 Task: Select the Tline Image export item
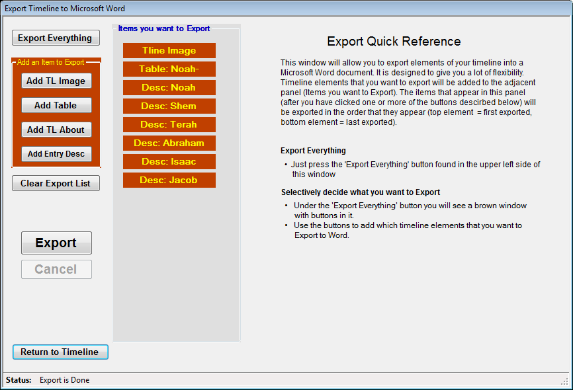pyautogui.click(x=169, y=50)
